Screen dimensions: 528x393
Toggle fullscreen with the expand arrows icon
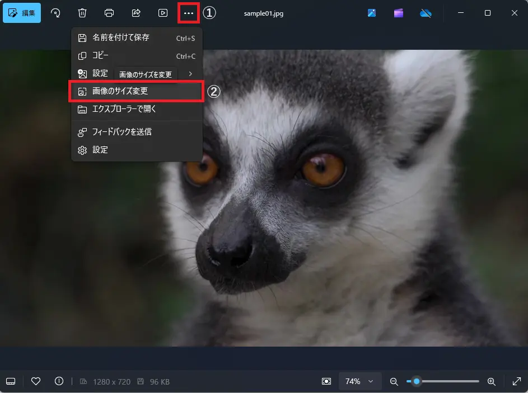516,381
